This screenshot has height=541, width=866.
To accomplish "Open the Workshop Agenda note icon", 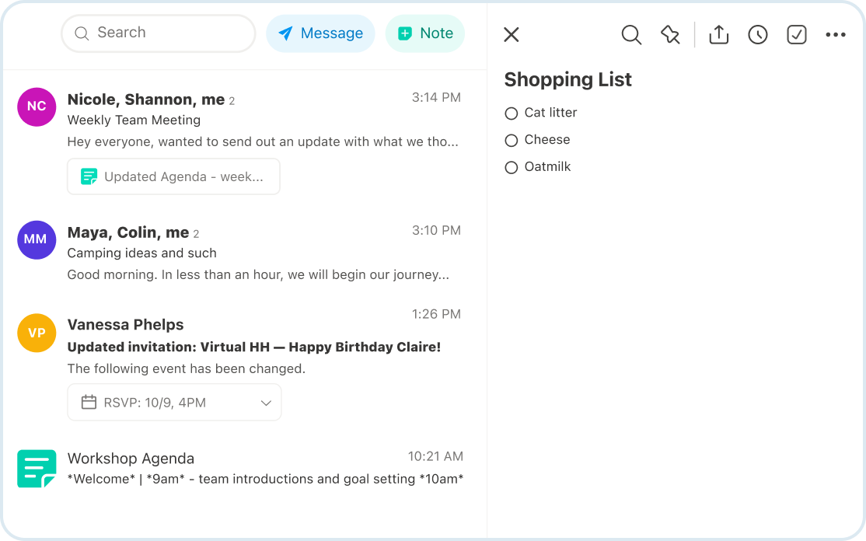I will 37,469.
